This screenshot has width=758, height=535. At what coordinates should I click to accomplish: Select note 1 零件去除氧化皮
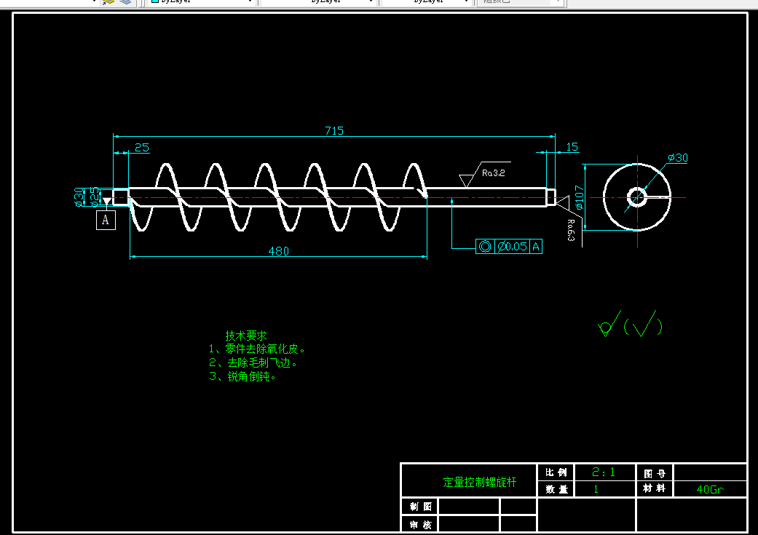(257, 349)
